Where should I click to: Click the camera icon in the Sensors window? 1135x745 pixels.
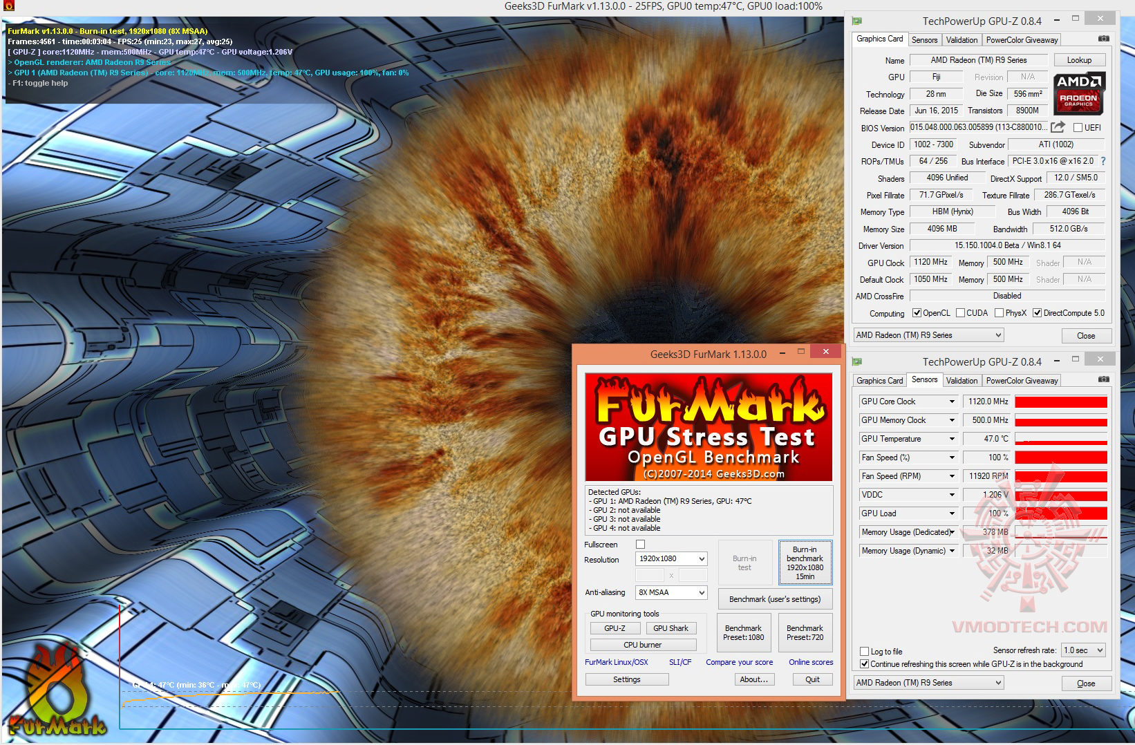[1104, 379]
